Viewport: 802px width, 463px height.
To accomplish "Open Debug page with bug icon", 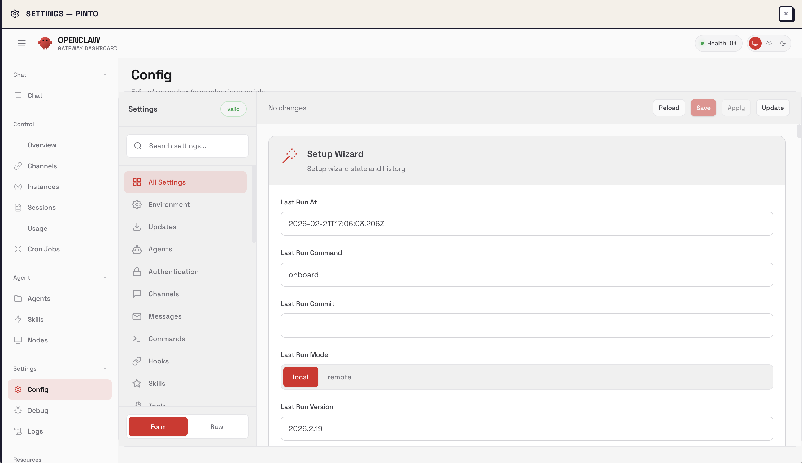I will pos(38,410).
